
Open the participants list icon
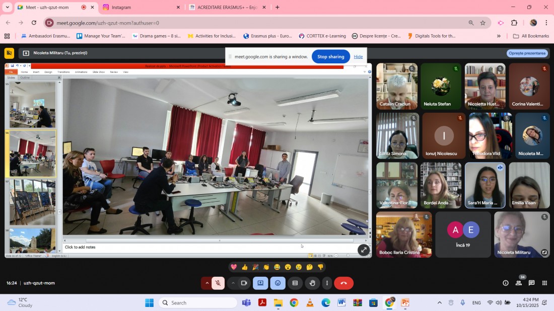519,283
